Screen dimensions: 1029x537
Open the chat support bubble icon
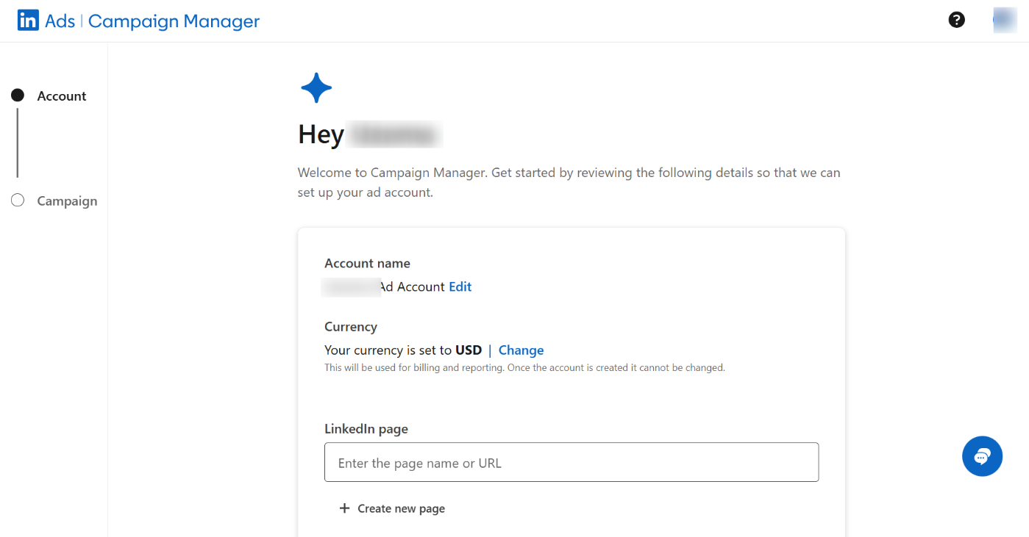(982, 455)
